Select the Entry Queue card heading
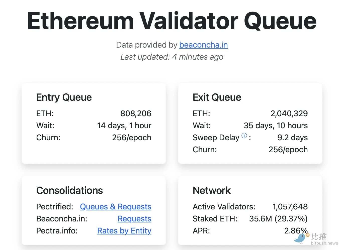The width and height of the screenshot is (343, 250). coord(64,97)
